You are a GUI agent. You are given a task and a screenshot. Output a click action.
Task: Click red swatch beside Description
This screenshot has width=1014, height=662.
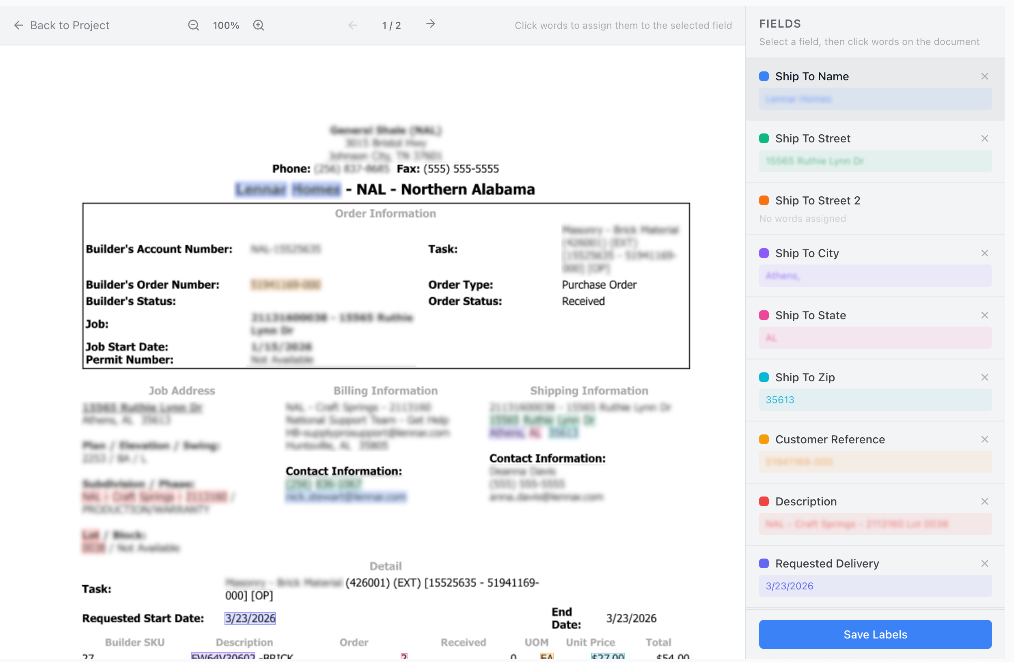point(764,502)
